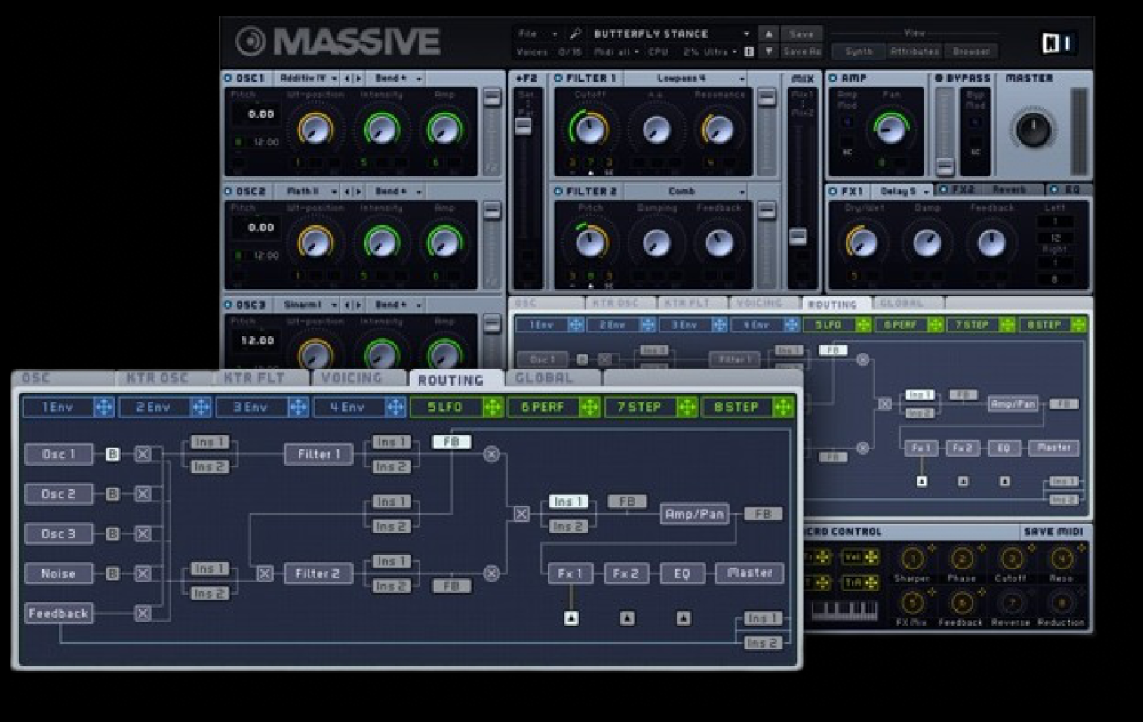Toggle AMP section power button
The image size is (1143, 722).
tap(833, 78)
